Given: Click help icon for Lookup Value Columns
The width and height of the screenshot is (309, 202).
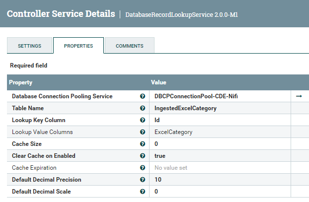Looking at the screenshot, I should point(143,132).
